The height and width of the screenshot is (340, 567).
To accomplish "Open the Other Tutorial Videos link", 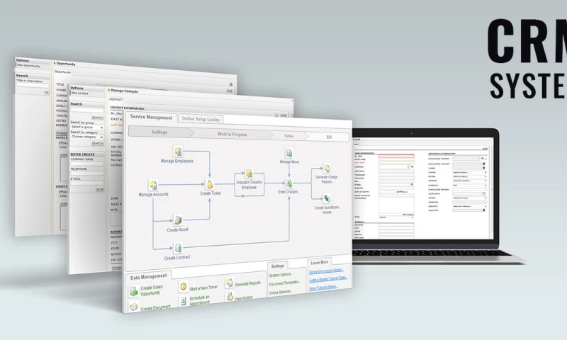I will click(x=323, y=288).
